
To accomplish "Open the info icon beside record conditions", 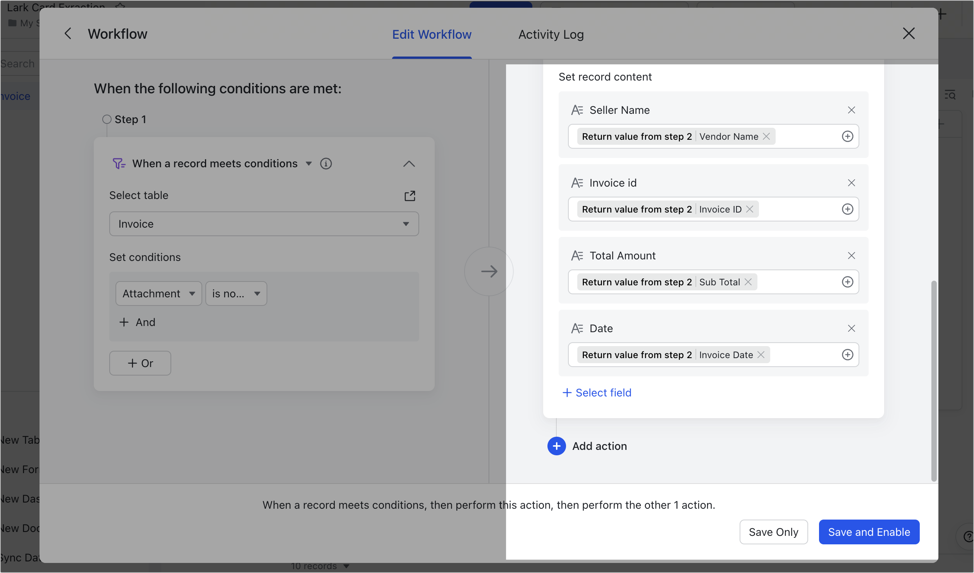I will pos(326,164).
